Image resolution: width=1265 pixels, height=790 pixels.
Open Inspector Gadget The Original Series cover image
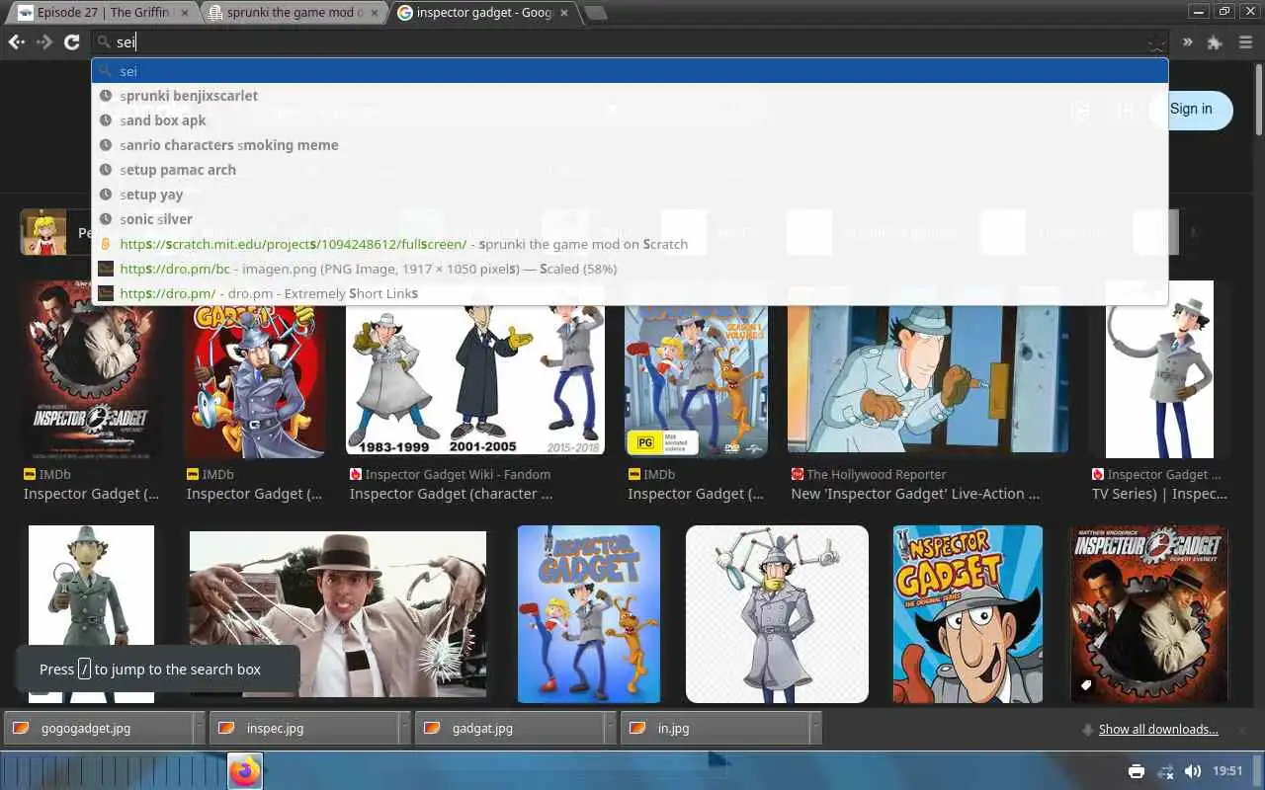pyautogui.click(x=968, y=614)
